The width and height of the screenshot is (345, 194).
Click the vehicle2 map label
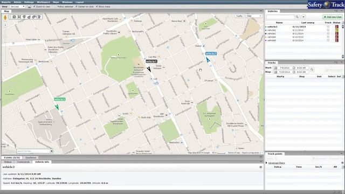point(211,53)
